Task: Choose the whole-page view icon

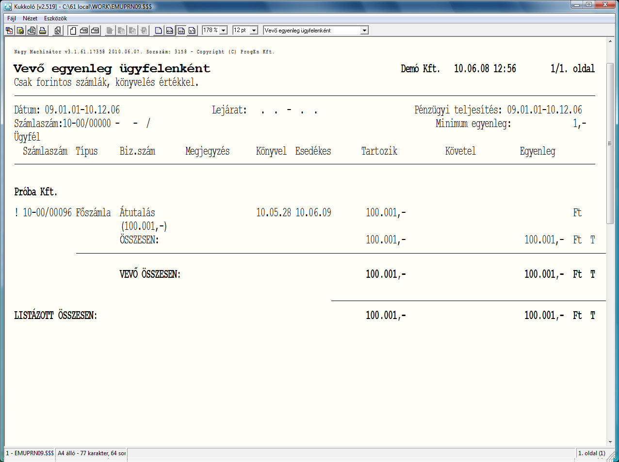Action: pos(159,31)
